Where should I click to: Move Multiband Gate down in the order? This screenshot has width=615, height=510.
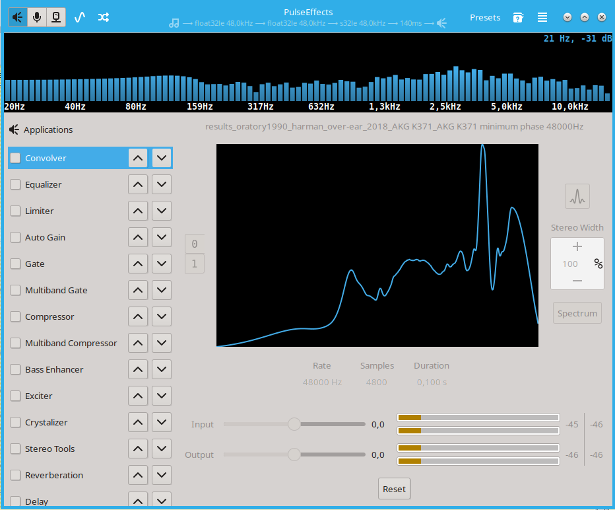click(x=162, y=290)
